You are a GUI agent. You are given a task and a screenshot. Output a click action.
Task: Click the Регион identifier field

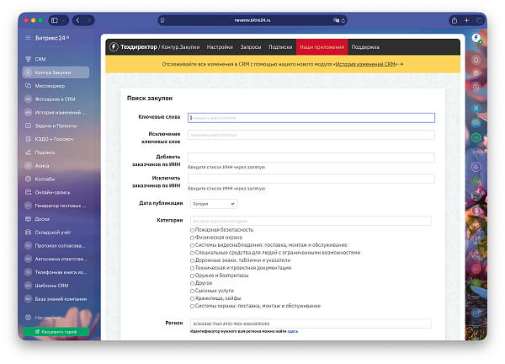[311, 324]
